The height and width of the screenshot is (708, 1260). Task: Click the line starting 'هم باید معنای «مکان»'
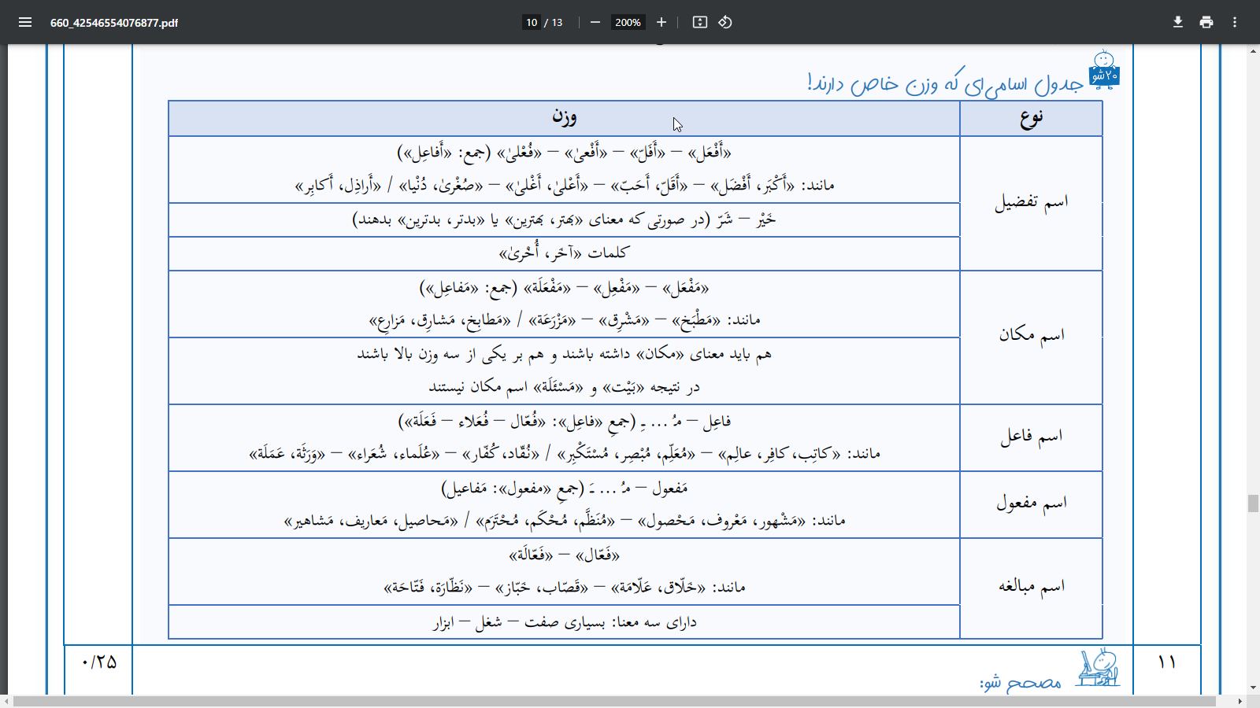pos(564,354)
